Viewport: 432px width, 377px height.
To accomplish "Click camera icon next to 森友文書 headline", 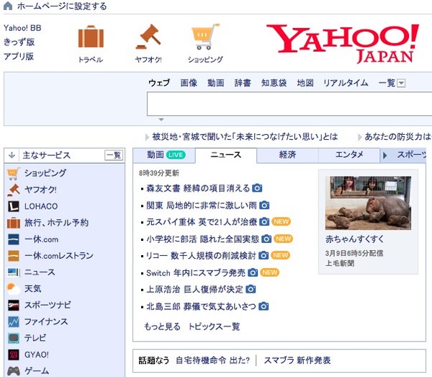I will click(x=257, y=188).
